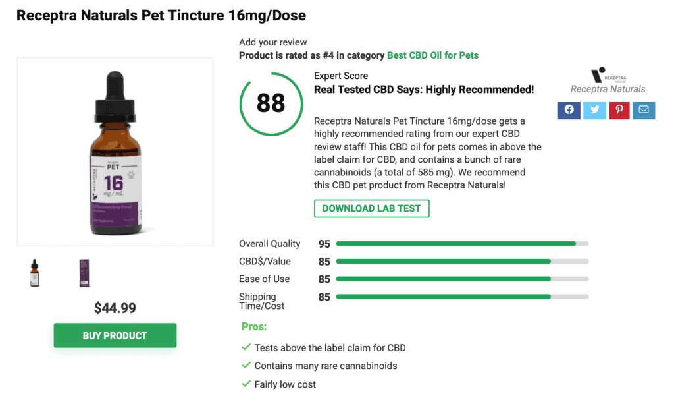Pin this product to Pinterest
This screenshot has width=674, height=402.
[619, 111]
